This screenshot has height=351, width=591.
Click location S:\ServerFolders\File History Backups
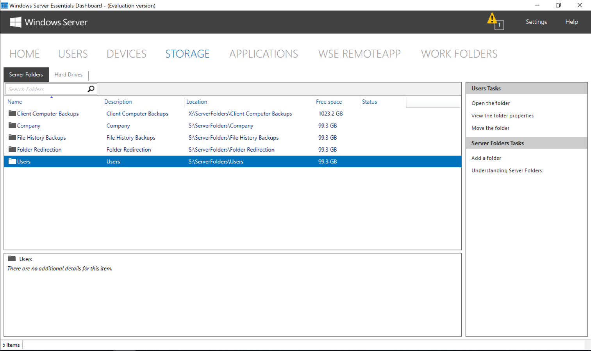[x=234, y=138]
